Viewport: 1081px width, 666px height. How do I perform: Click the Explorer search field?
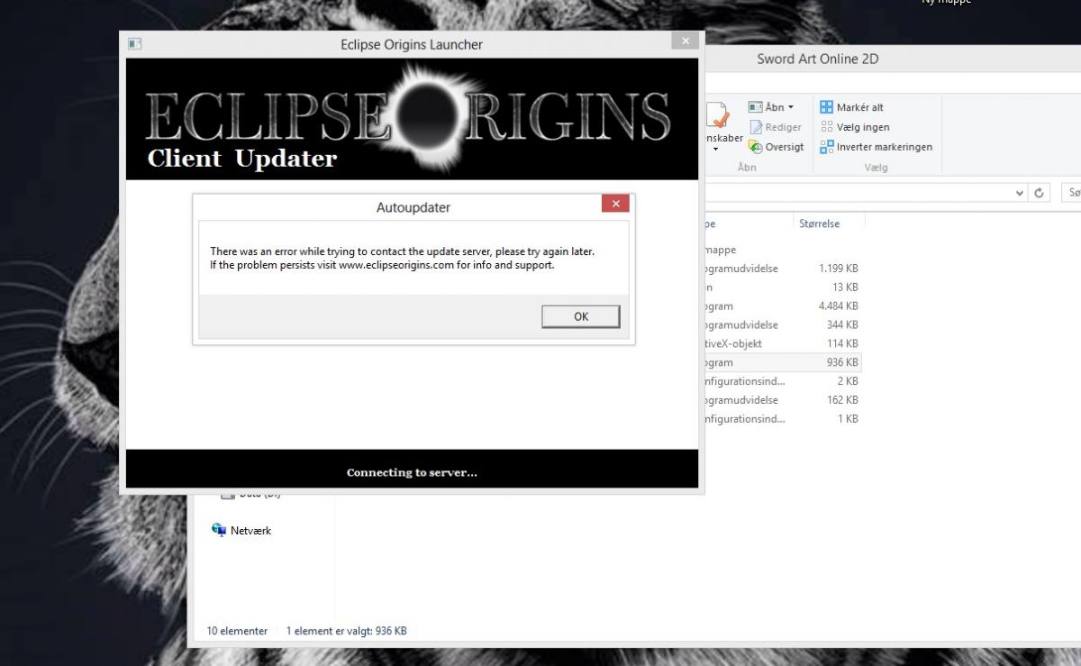pos(1071,193)
